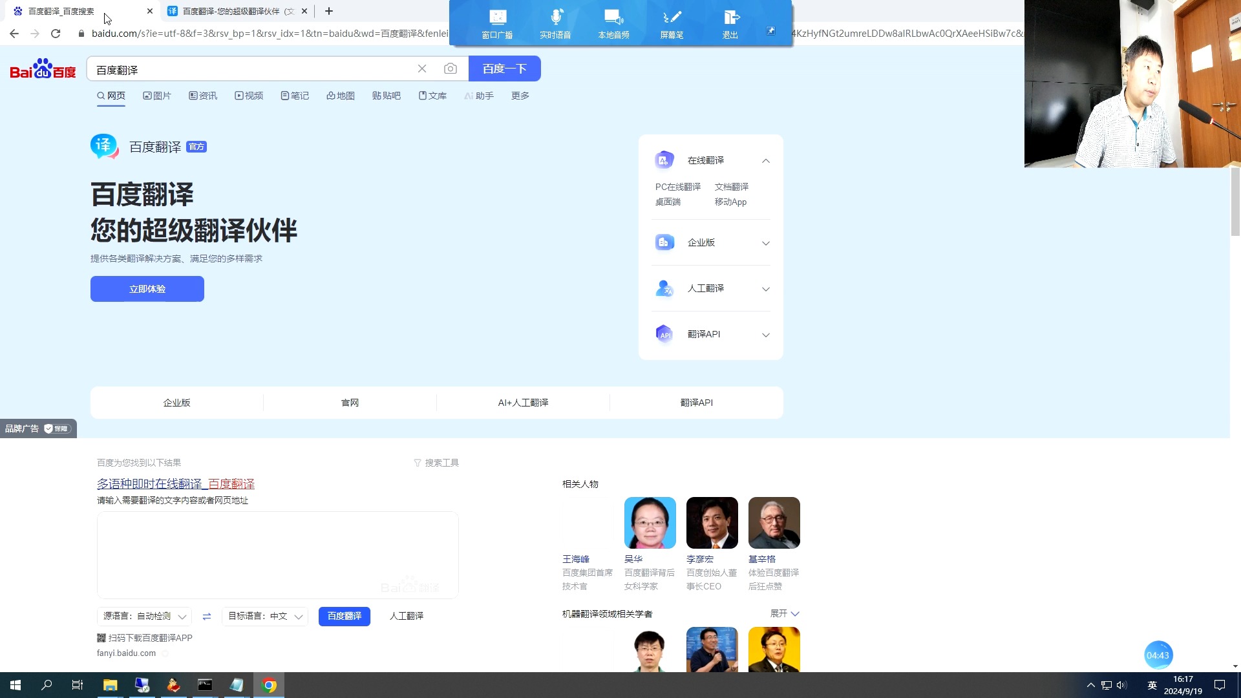Viewport: 1241px width, 698px height.
Task: Collapse the 在线翻译 section chevron
Action: 766,161
